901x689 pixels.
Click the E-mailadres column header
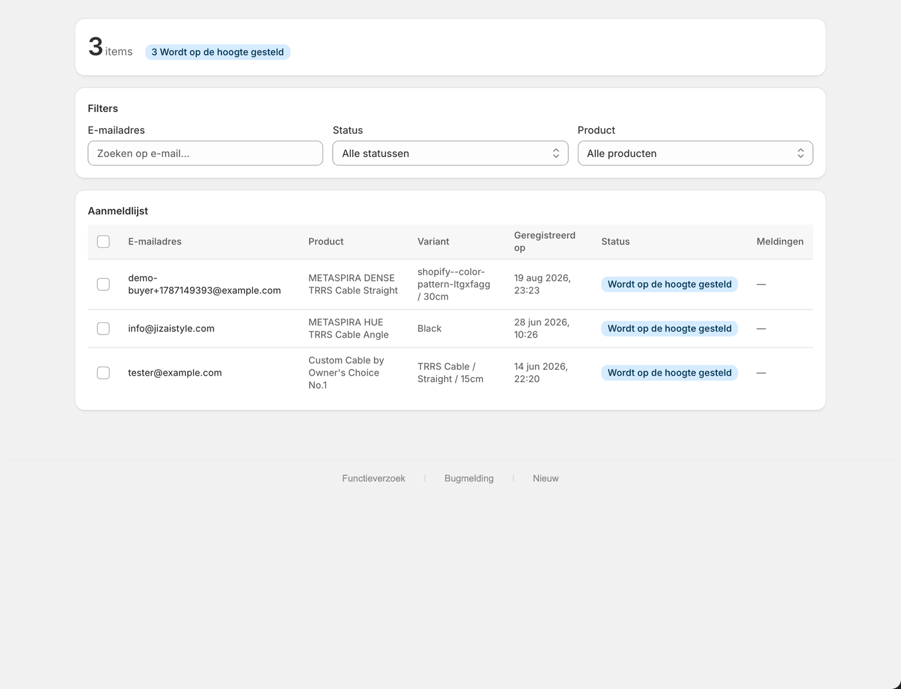154,242
